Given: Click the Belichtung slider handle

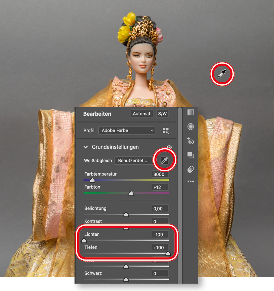Looking at the screenshot, I should (126, 214).
